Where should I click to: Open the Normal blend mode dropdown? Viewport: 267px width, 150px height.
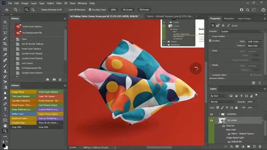[223, 102]
